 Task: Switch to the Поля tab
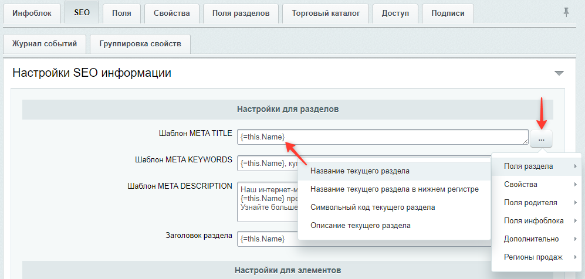(121, 14)
